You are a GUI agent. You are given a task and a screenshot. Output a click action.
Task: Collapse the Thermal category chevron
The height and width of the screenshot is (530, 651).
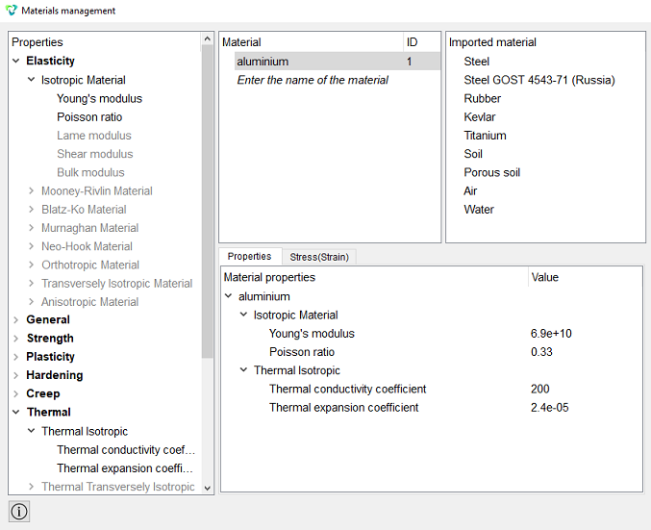[x=16, y=412]
